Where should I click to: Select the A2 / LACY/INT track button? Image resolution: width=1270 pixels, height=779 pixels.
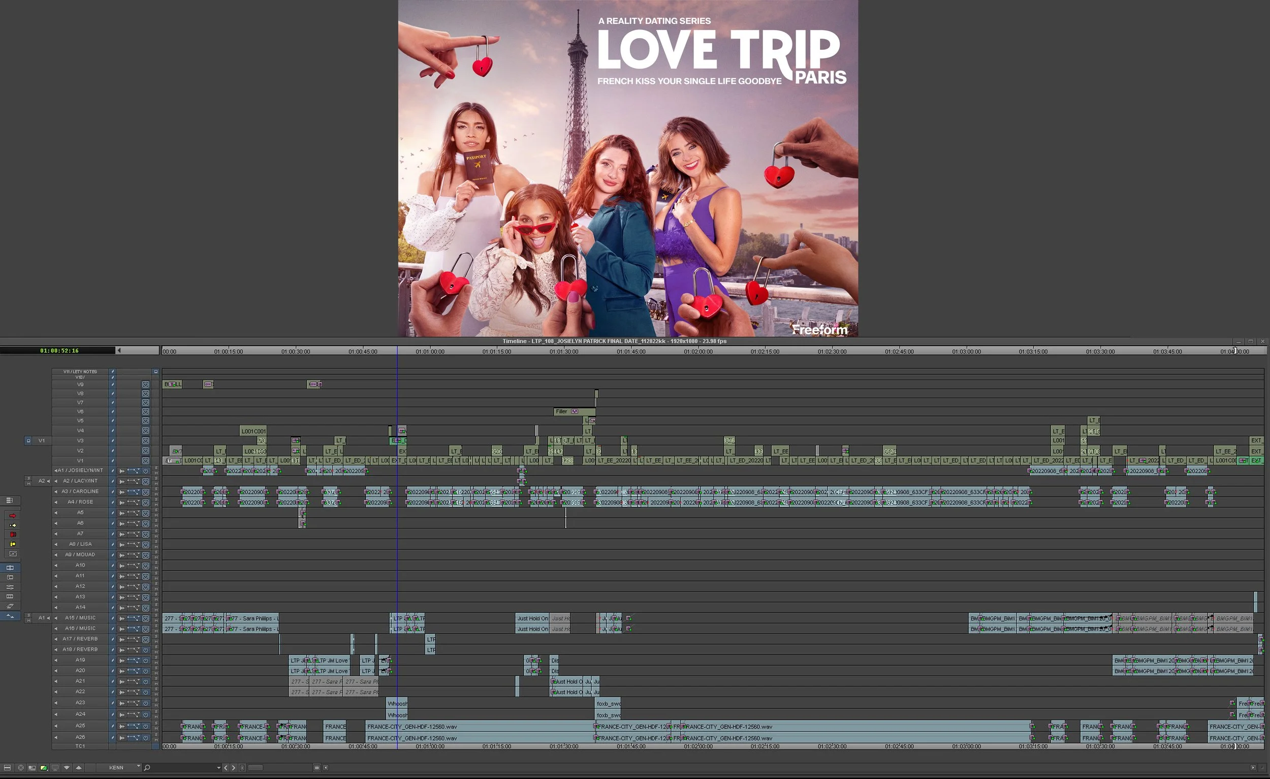click(x=80, y=481)
